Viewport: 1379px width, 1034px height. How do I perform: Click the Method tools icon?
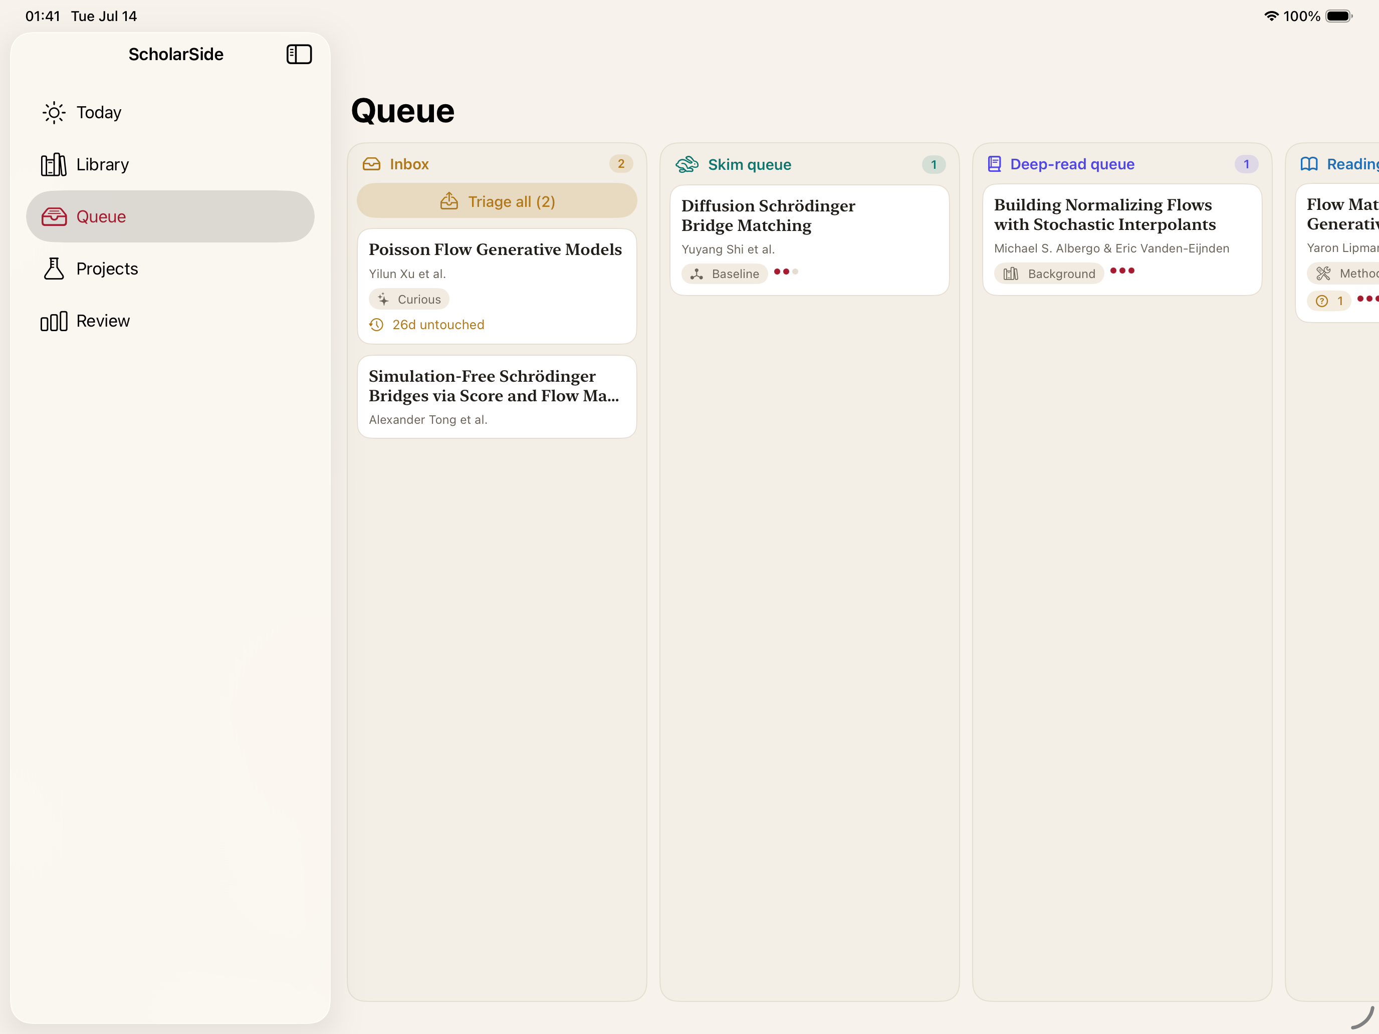(x=1323, y=273)
